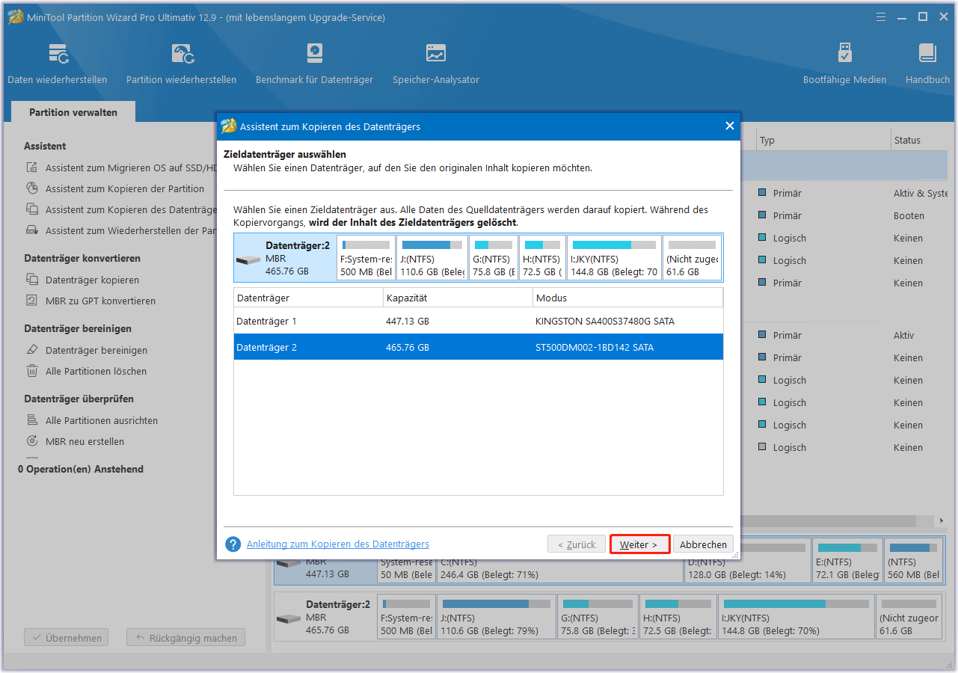Select unallocated 61.6 GB block in dialog

click(x=692, y=258)
